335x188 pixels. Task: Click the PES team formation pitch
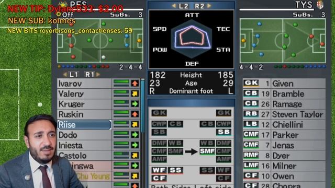coord(100,41)
